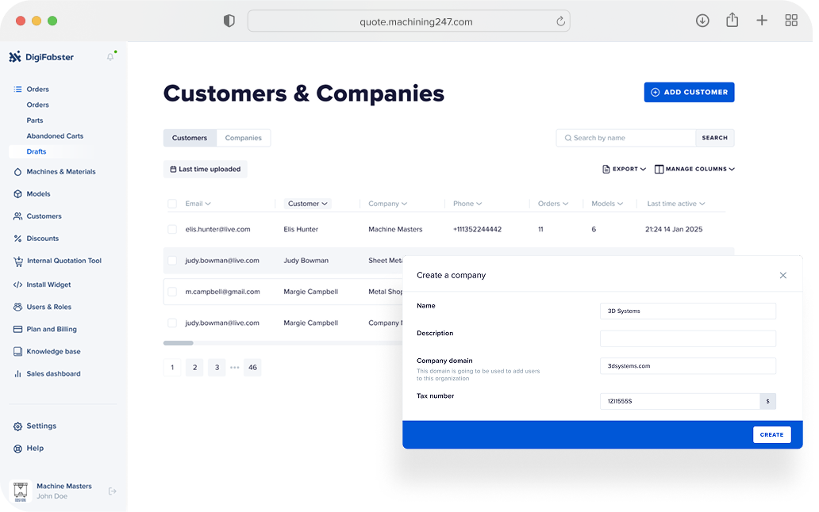Click the Plan and Billing card icon

[17, 330]
